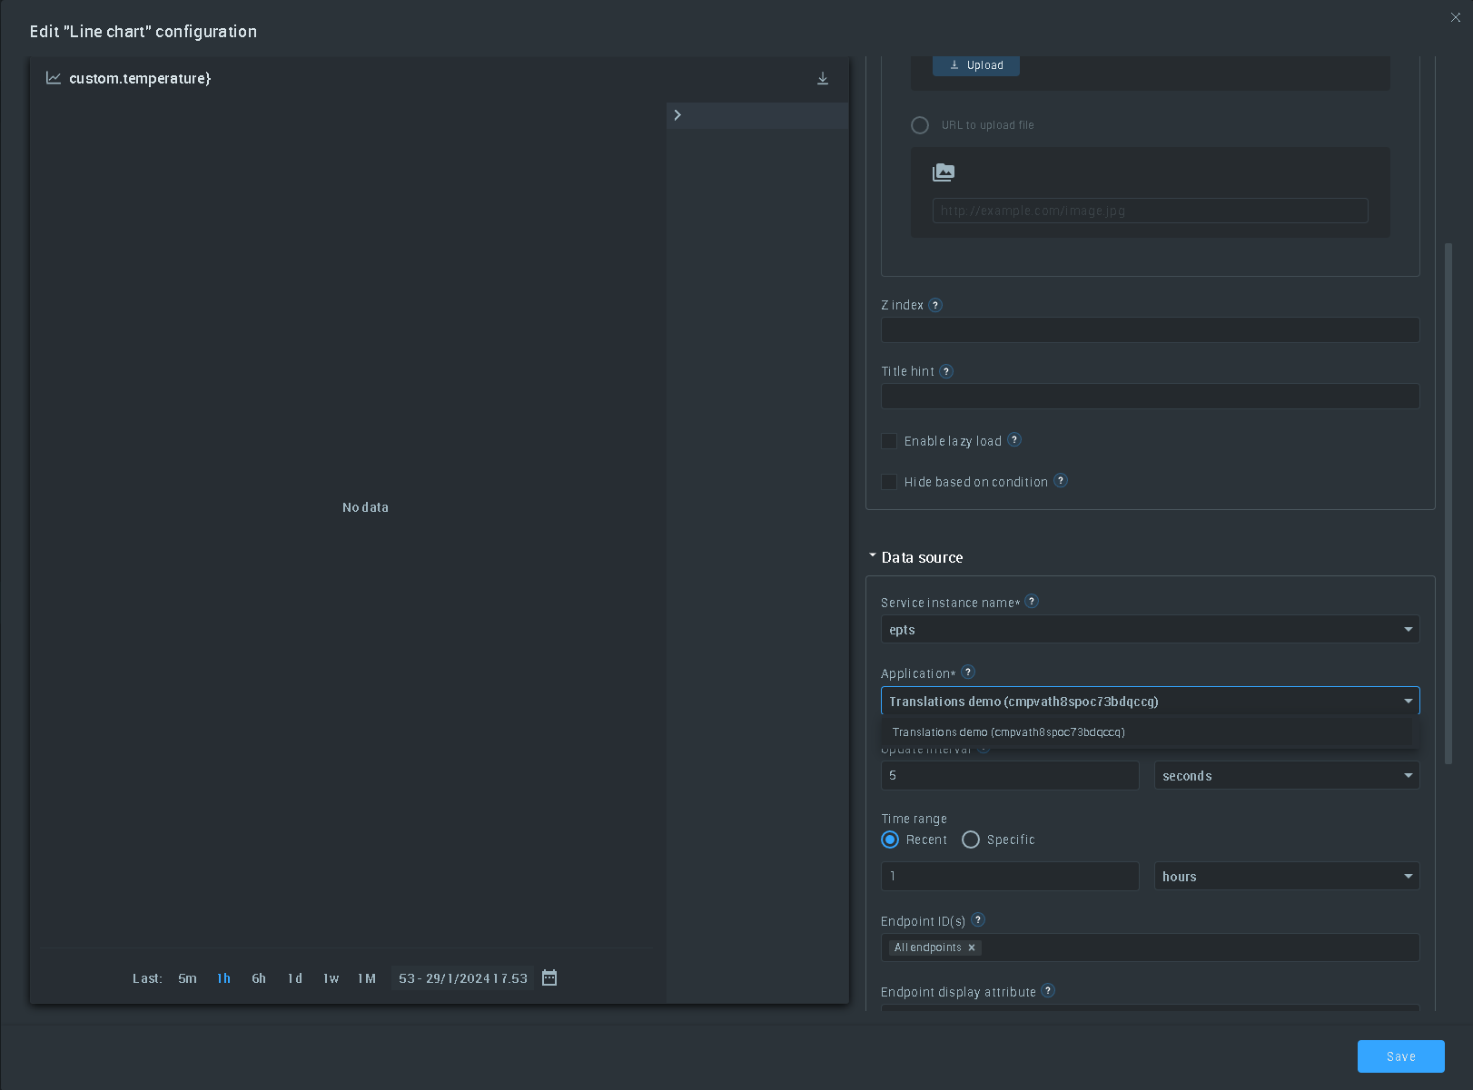Click the date range text field
This screenshot has width=1473, height=1090.
pyautogui.click(x=463, y=978)
